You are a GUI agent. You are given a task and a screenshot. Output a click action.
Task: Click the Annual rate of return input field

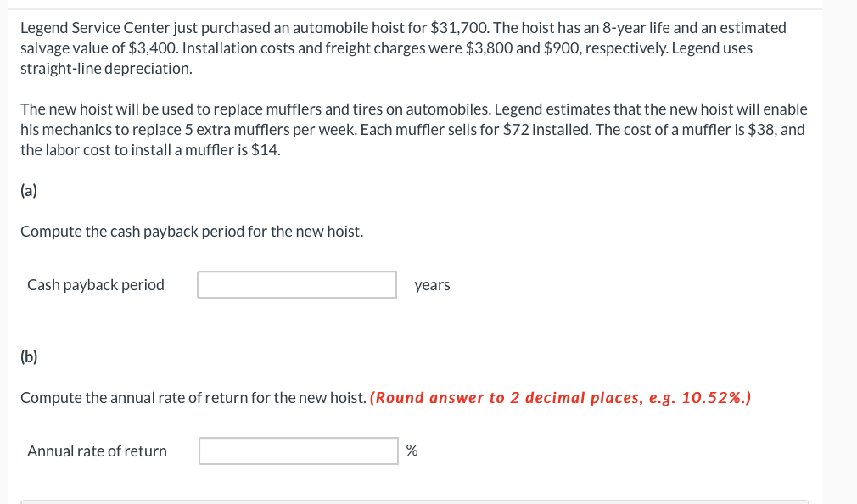point(298,451)
